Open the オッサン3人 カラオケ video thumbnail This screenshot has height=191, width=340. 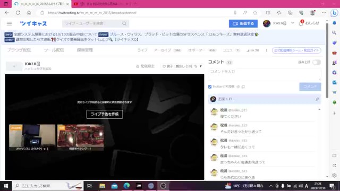[32, 137]
